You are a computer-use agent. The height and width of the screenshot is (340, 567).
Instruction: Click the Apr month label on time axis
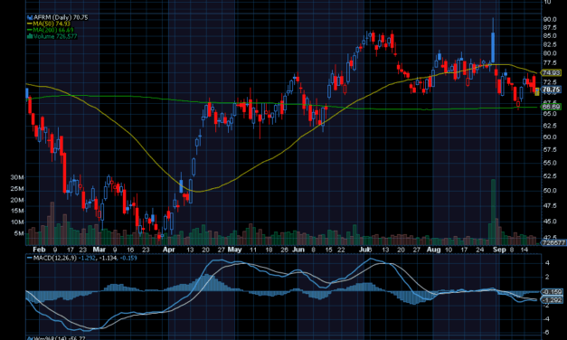point(168,250)
